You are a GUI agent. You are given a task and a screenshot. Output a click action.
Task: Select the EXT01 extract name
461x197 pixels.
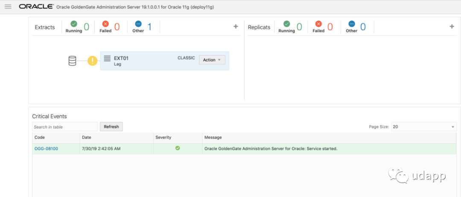(x=121, y=58)
